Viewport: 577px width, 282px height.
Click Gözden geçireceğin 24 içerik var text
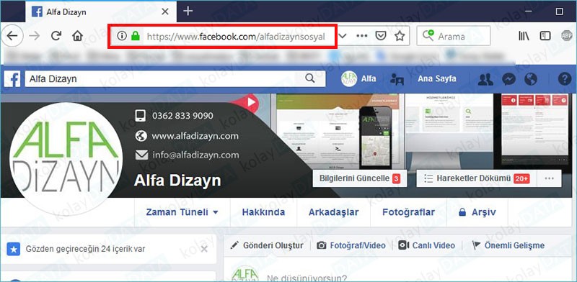click(x=85, y=249)
